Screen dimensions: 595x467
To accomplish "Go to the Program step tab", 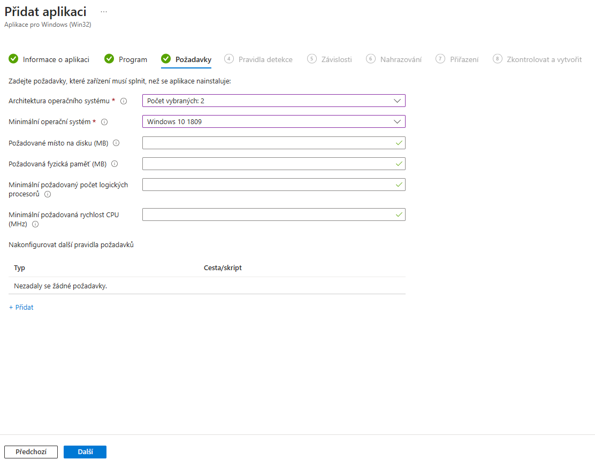I will click(x=126, y=59).
